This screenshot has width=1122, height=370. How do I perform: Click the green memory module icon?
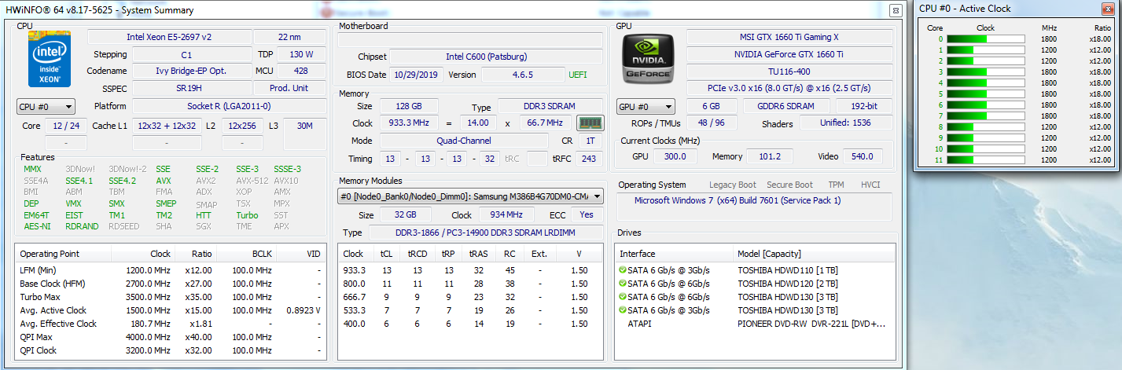point(589,123)
